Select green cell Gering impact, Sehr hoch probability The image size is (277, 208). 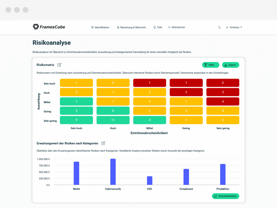point(76,111)
